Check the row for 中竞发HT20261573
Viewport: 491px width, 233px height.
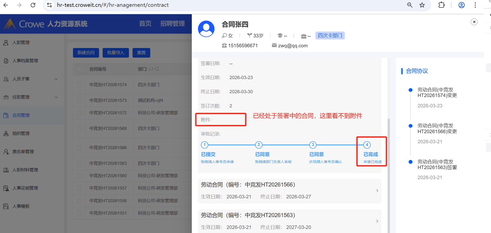[79, 101]
